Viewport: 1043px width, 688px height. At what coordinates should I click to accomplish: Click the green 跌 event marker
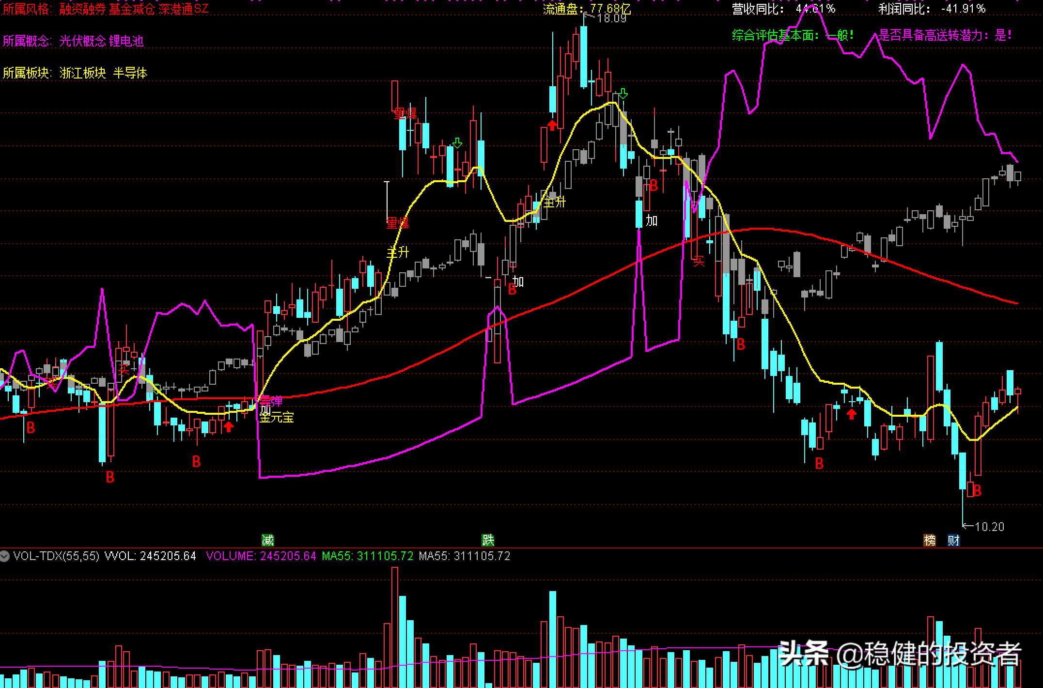pos(488,540)
